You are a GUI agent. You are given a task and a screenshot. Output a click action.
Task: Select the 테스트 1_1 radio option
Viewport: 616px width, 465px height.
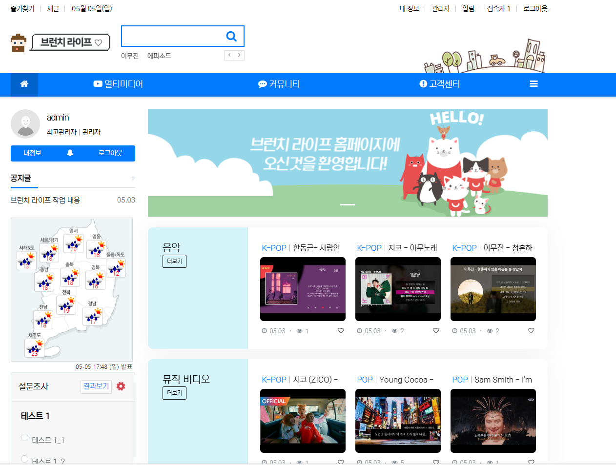coord(25,438)
